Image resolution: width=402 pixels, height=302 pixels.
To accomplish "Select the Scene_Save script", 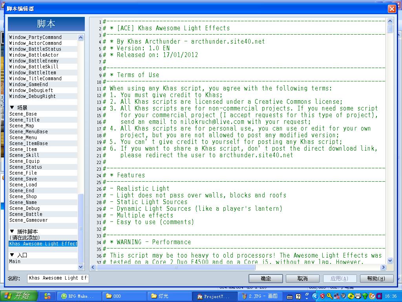I will coord(43,179).
